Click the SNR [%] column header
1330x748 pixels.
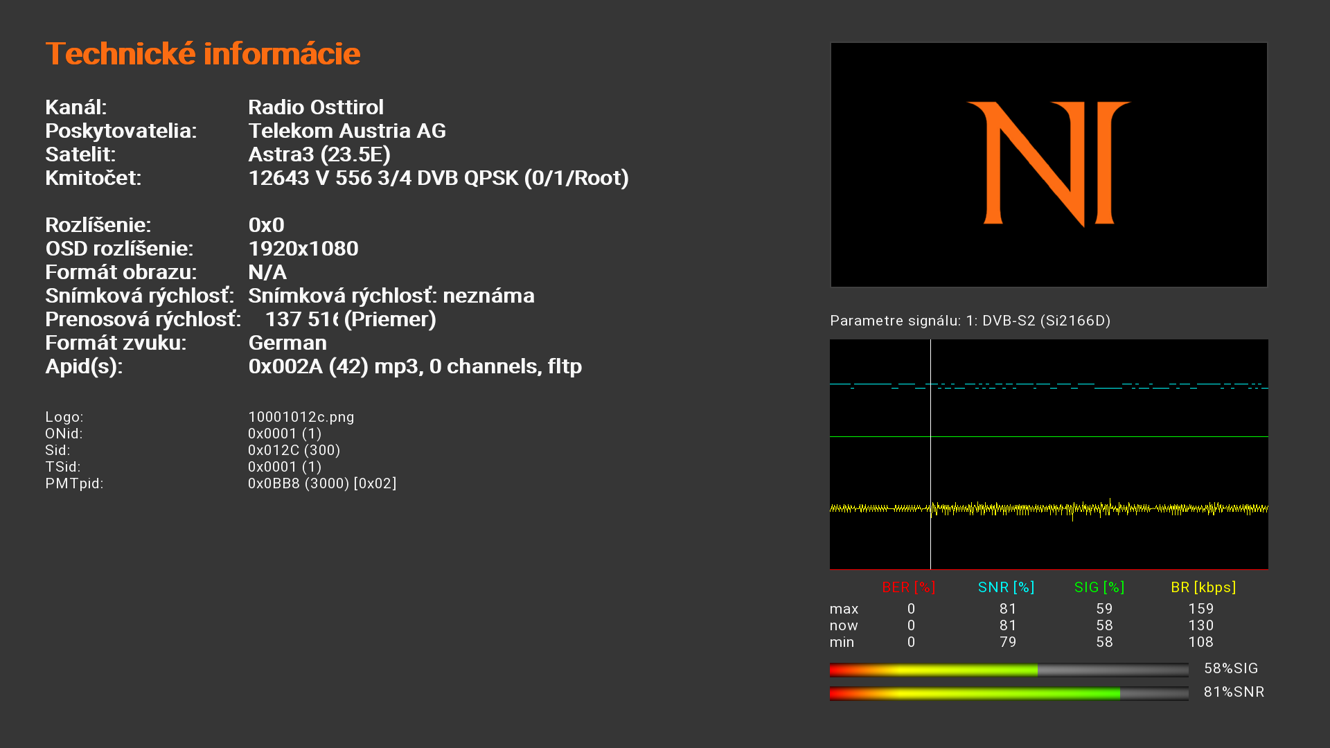1006,587
